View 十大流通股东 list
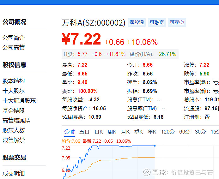This screenshot has width=219, height=179. [19, 101]
